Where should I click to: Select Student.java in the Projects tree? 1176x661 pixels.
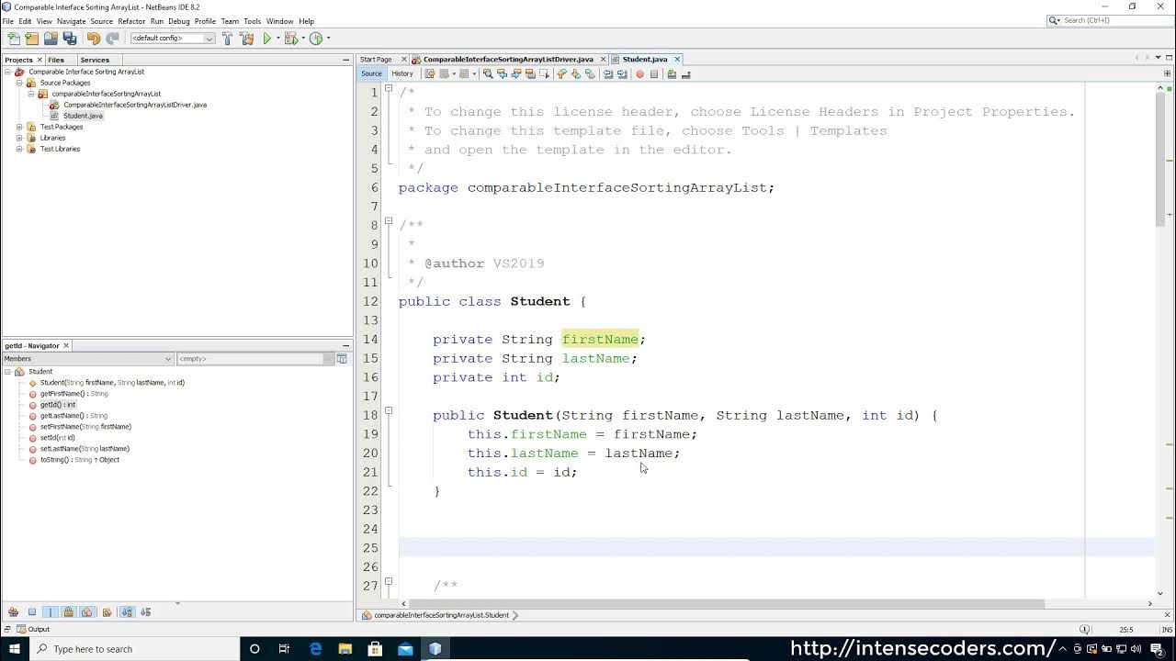83,116
